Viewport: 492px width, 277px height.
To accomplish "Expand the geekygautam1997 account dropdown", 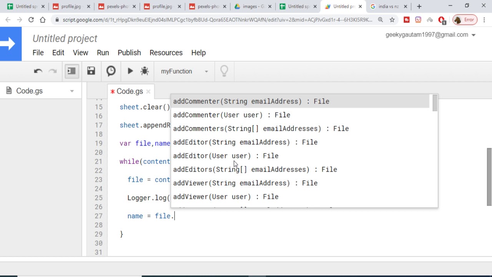I will pyautogui.click(x=474, y=35).
